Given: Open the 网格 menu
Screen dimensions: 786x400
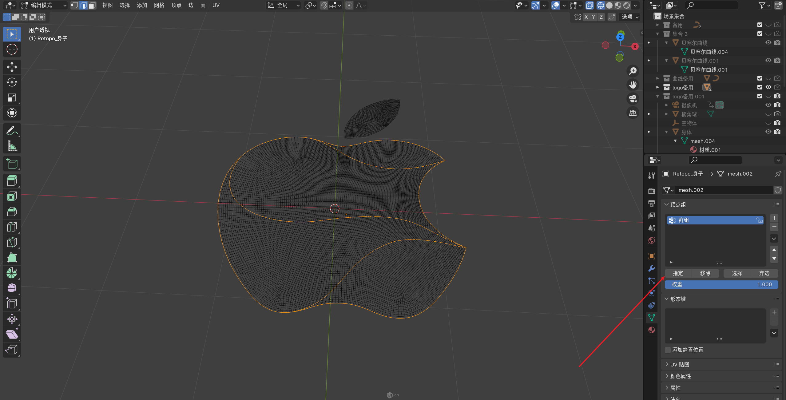Looking at the screenshot, I should click(x=159, y=5).
